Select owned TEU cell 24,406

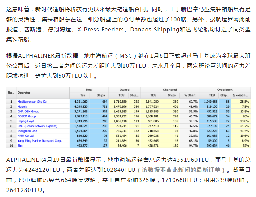tap(118, 145)
